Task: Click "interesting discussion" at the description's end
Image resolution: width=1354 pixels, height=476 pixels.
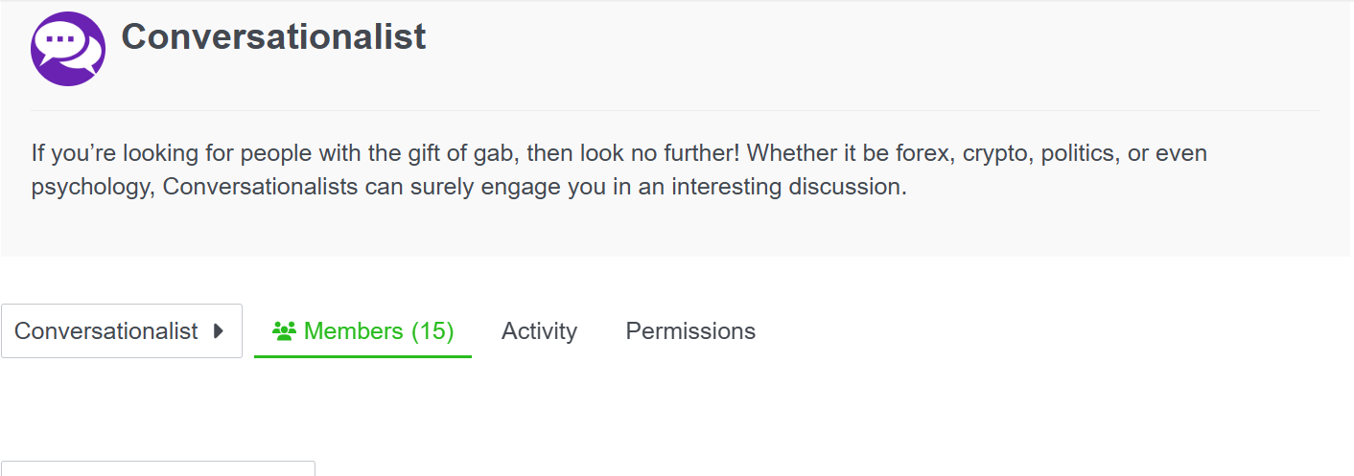Action: [787, 187]
